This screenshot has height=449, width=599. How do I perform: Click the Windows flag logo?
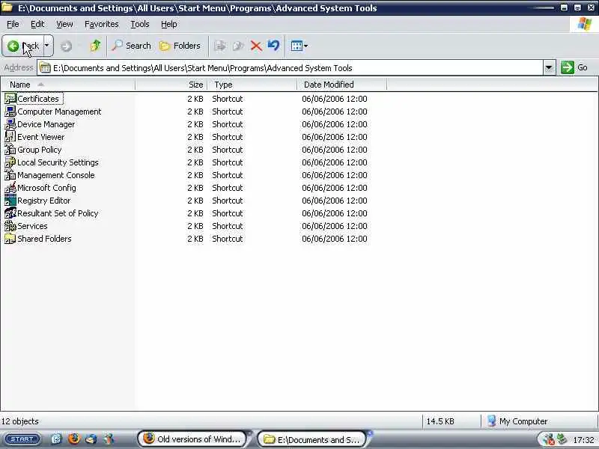(585, 24)
